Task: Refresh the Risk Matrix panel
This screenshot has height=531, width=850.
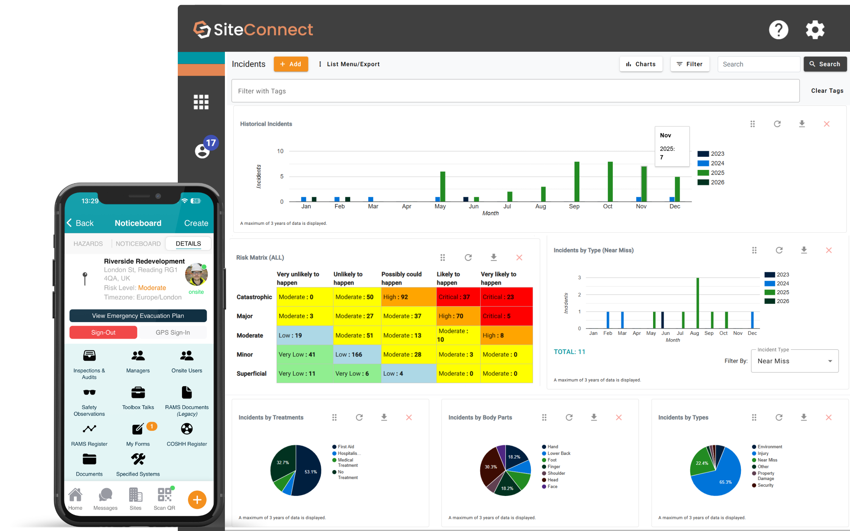Action: (x=468, y=257)
